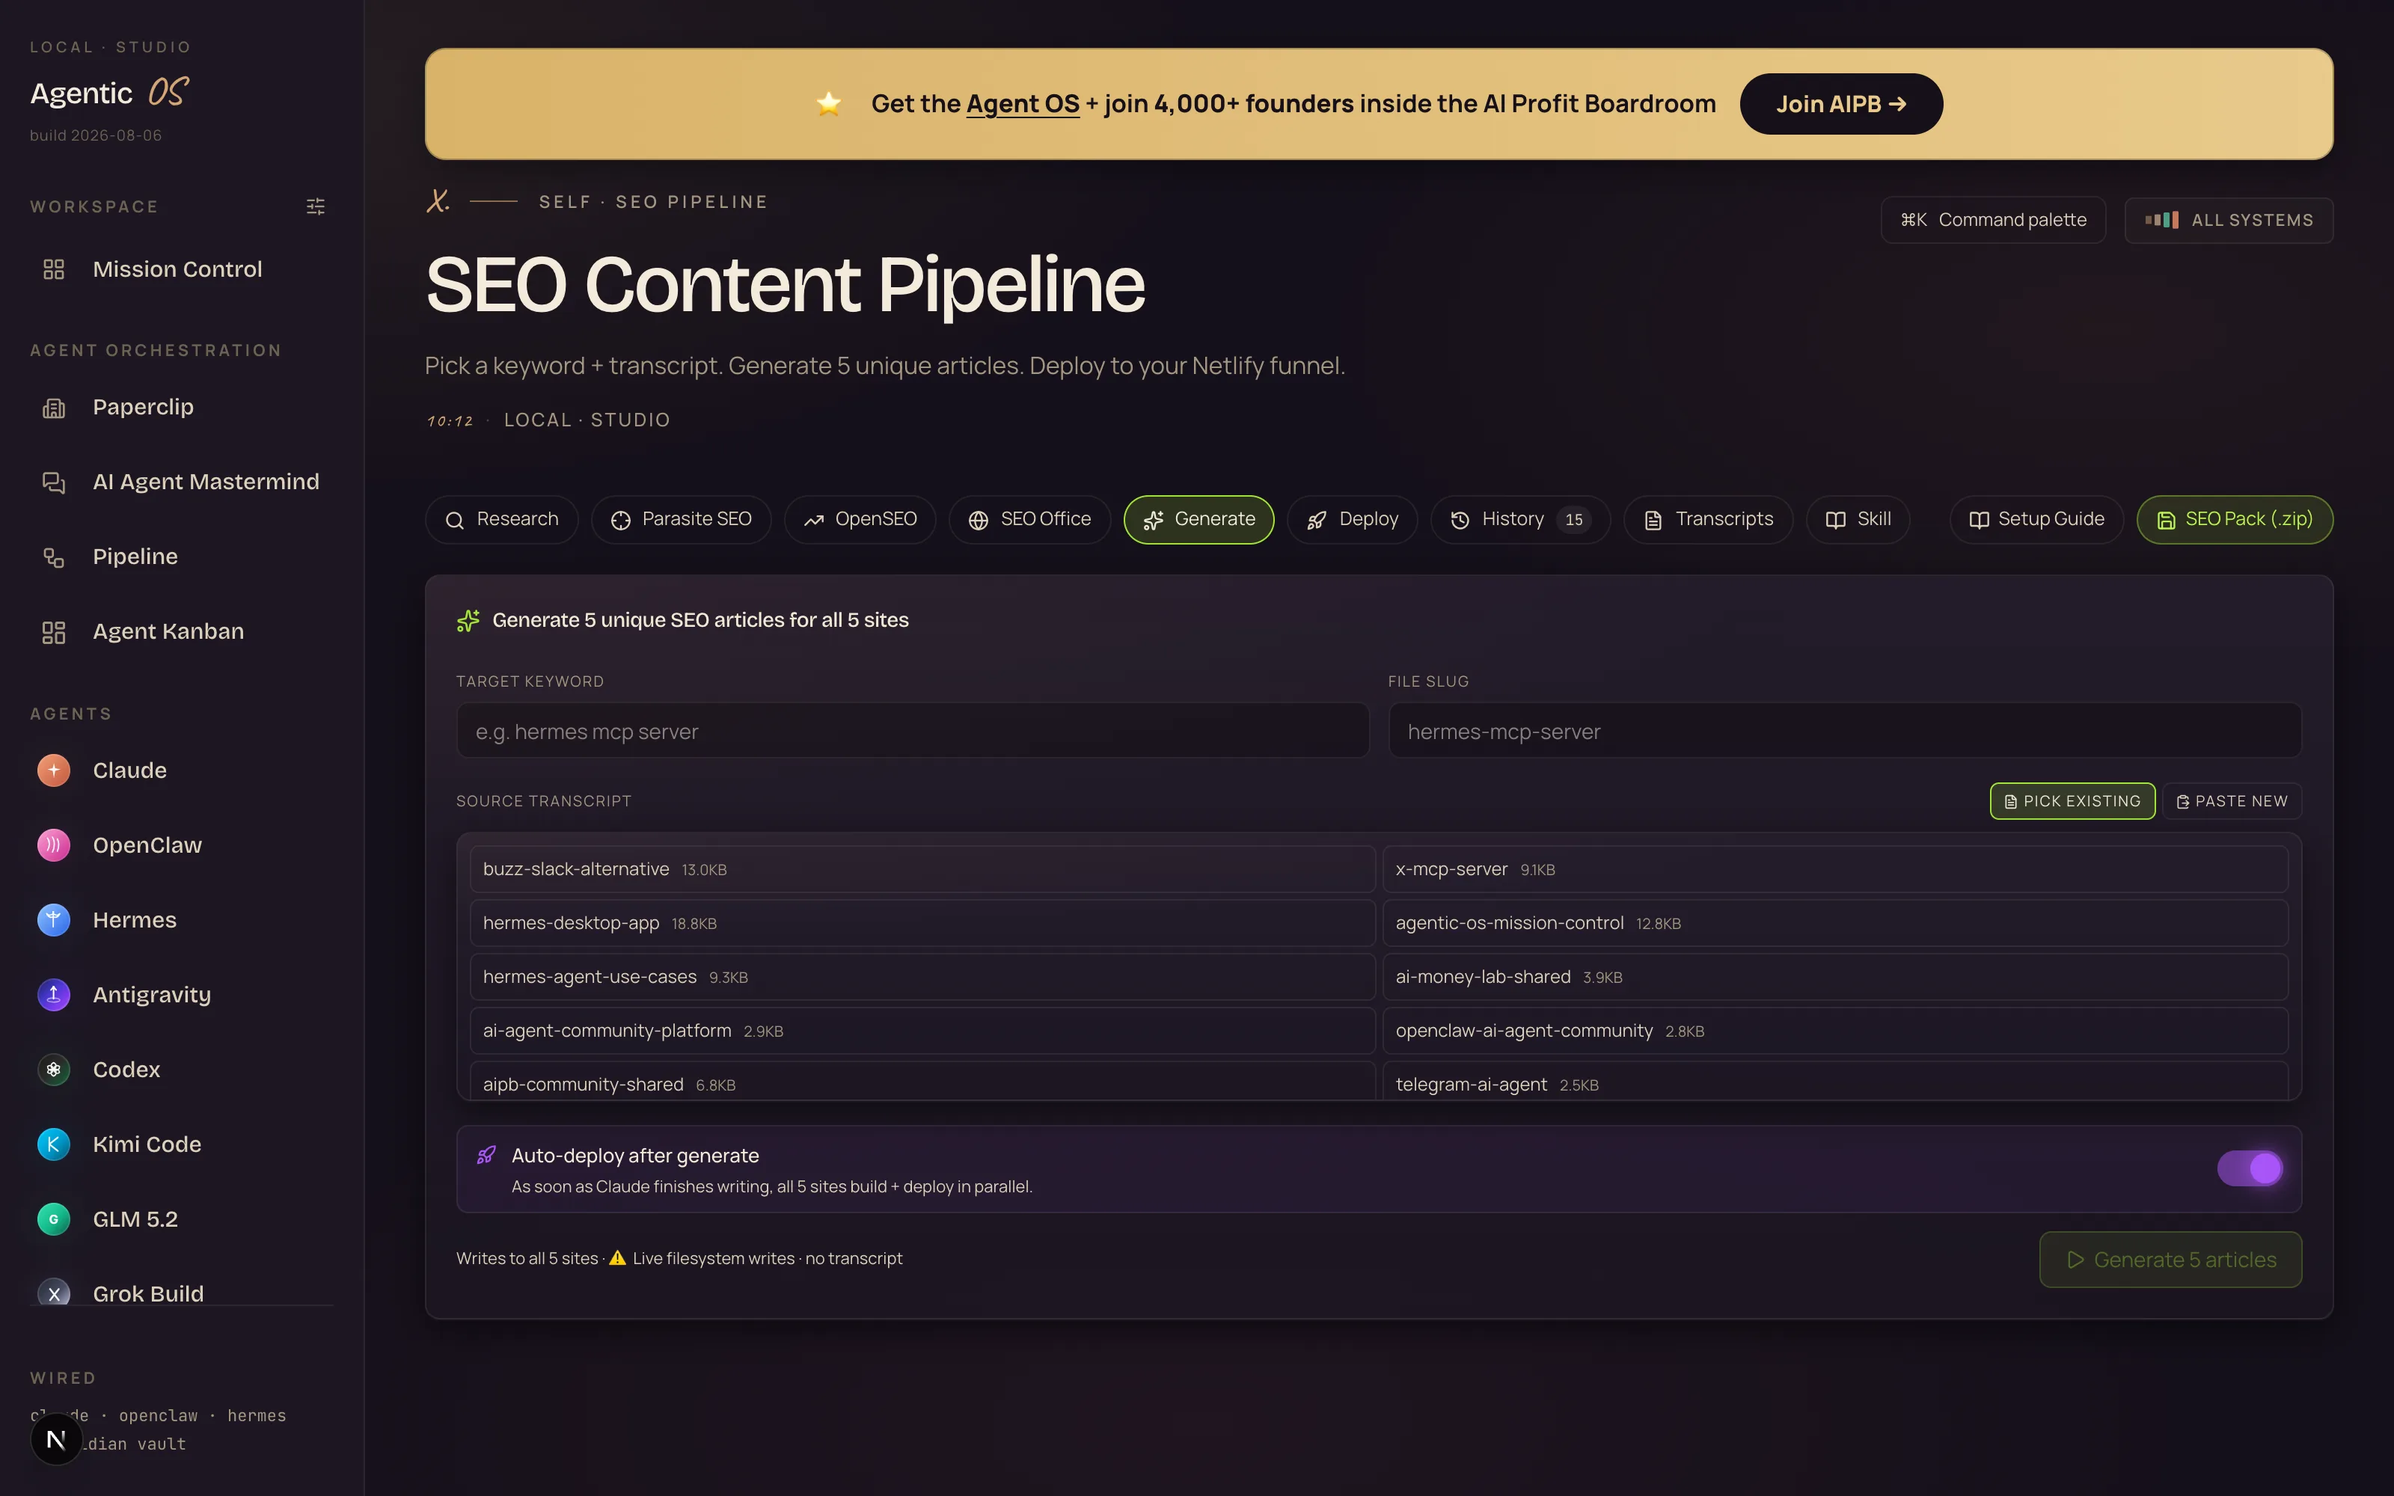Select agentic-os-mission-control transcript
This screenshot has width=2394, height=1496.
click(x=1835, y=923)
